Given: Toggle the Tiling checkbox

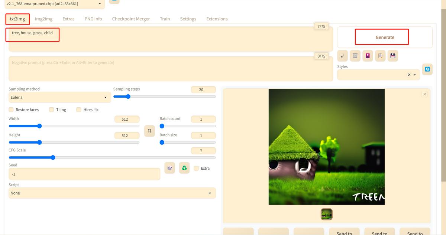Looking at the screenshot, I should point(52,110).
